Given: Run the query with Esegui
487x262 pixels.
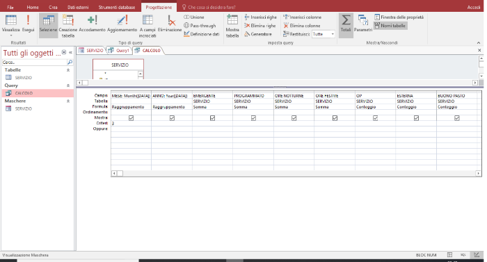Looking at the screenshot, I should point(28,24).
